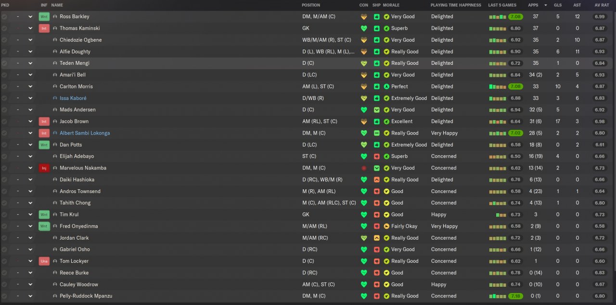Open Issa Kaboré's player profile link
The image size is (616, 305).
tap(73, 98)
